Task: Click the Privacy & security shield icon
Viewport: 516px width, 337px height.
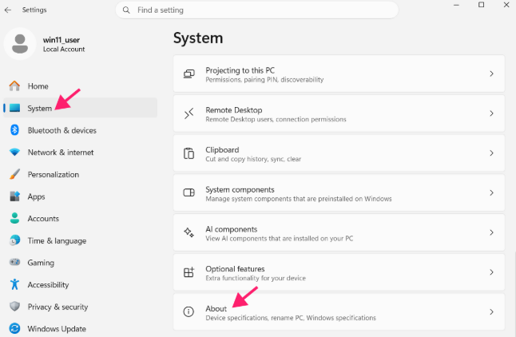Action: [x=14, y=307]
